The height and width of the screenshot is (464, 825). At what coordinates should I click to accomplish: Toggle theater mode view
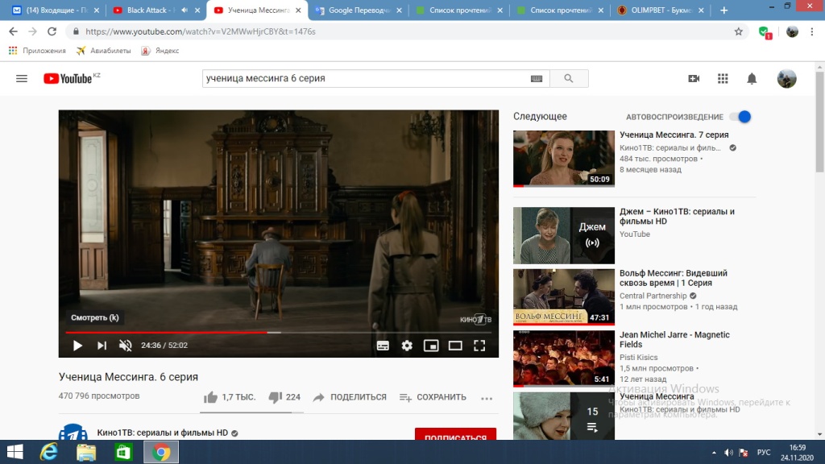pos(455,345)
